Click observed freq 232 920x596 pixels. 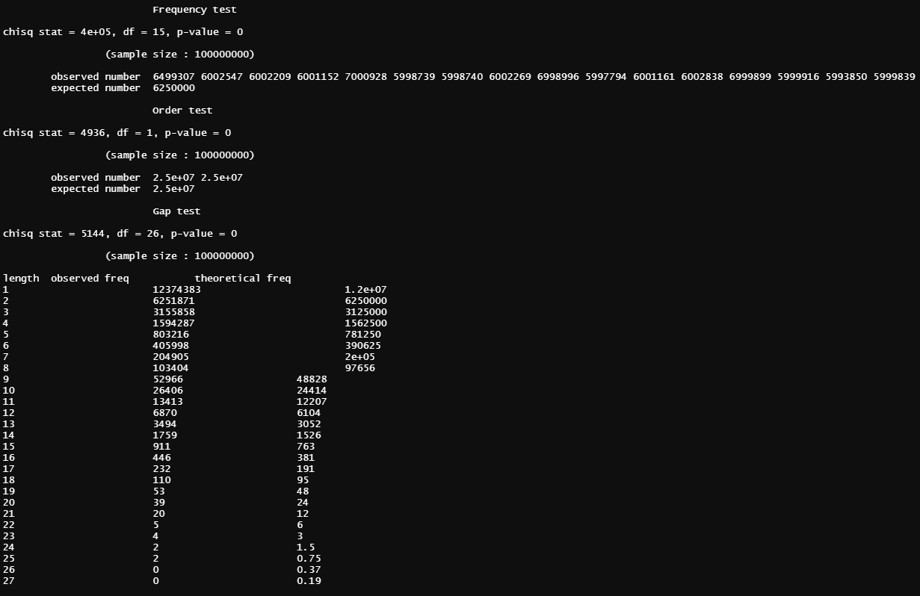pos(161,469)
